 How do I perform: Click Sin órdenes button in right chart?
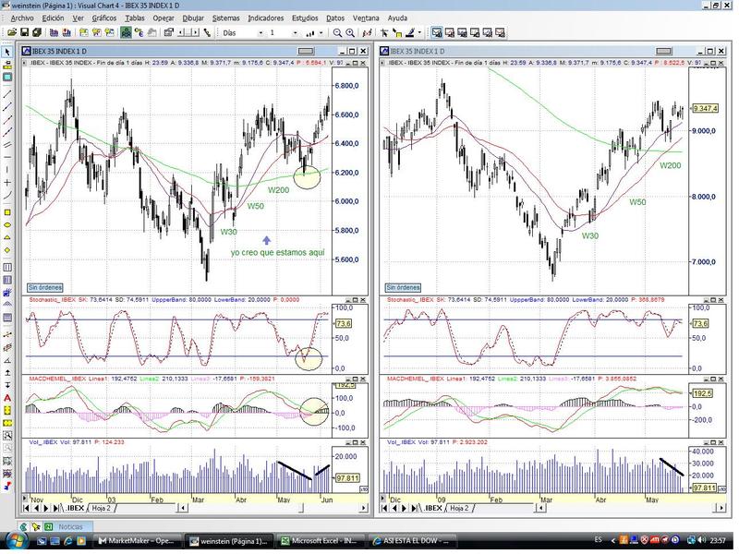coord(401,287)
